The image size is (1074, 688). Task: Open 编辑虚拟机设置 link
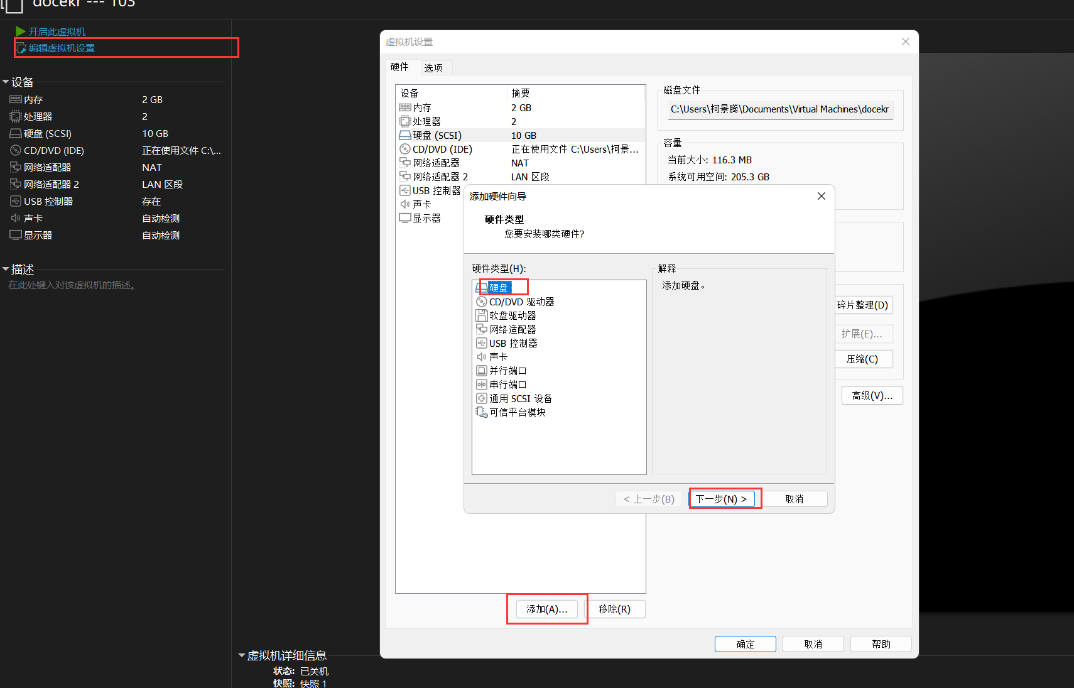(62, 48)
